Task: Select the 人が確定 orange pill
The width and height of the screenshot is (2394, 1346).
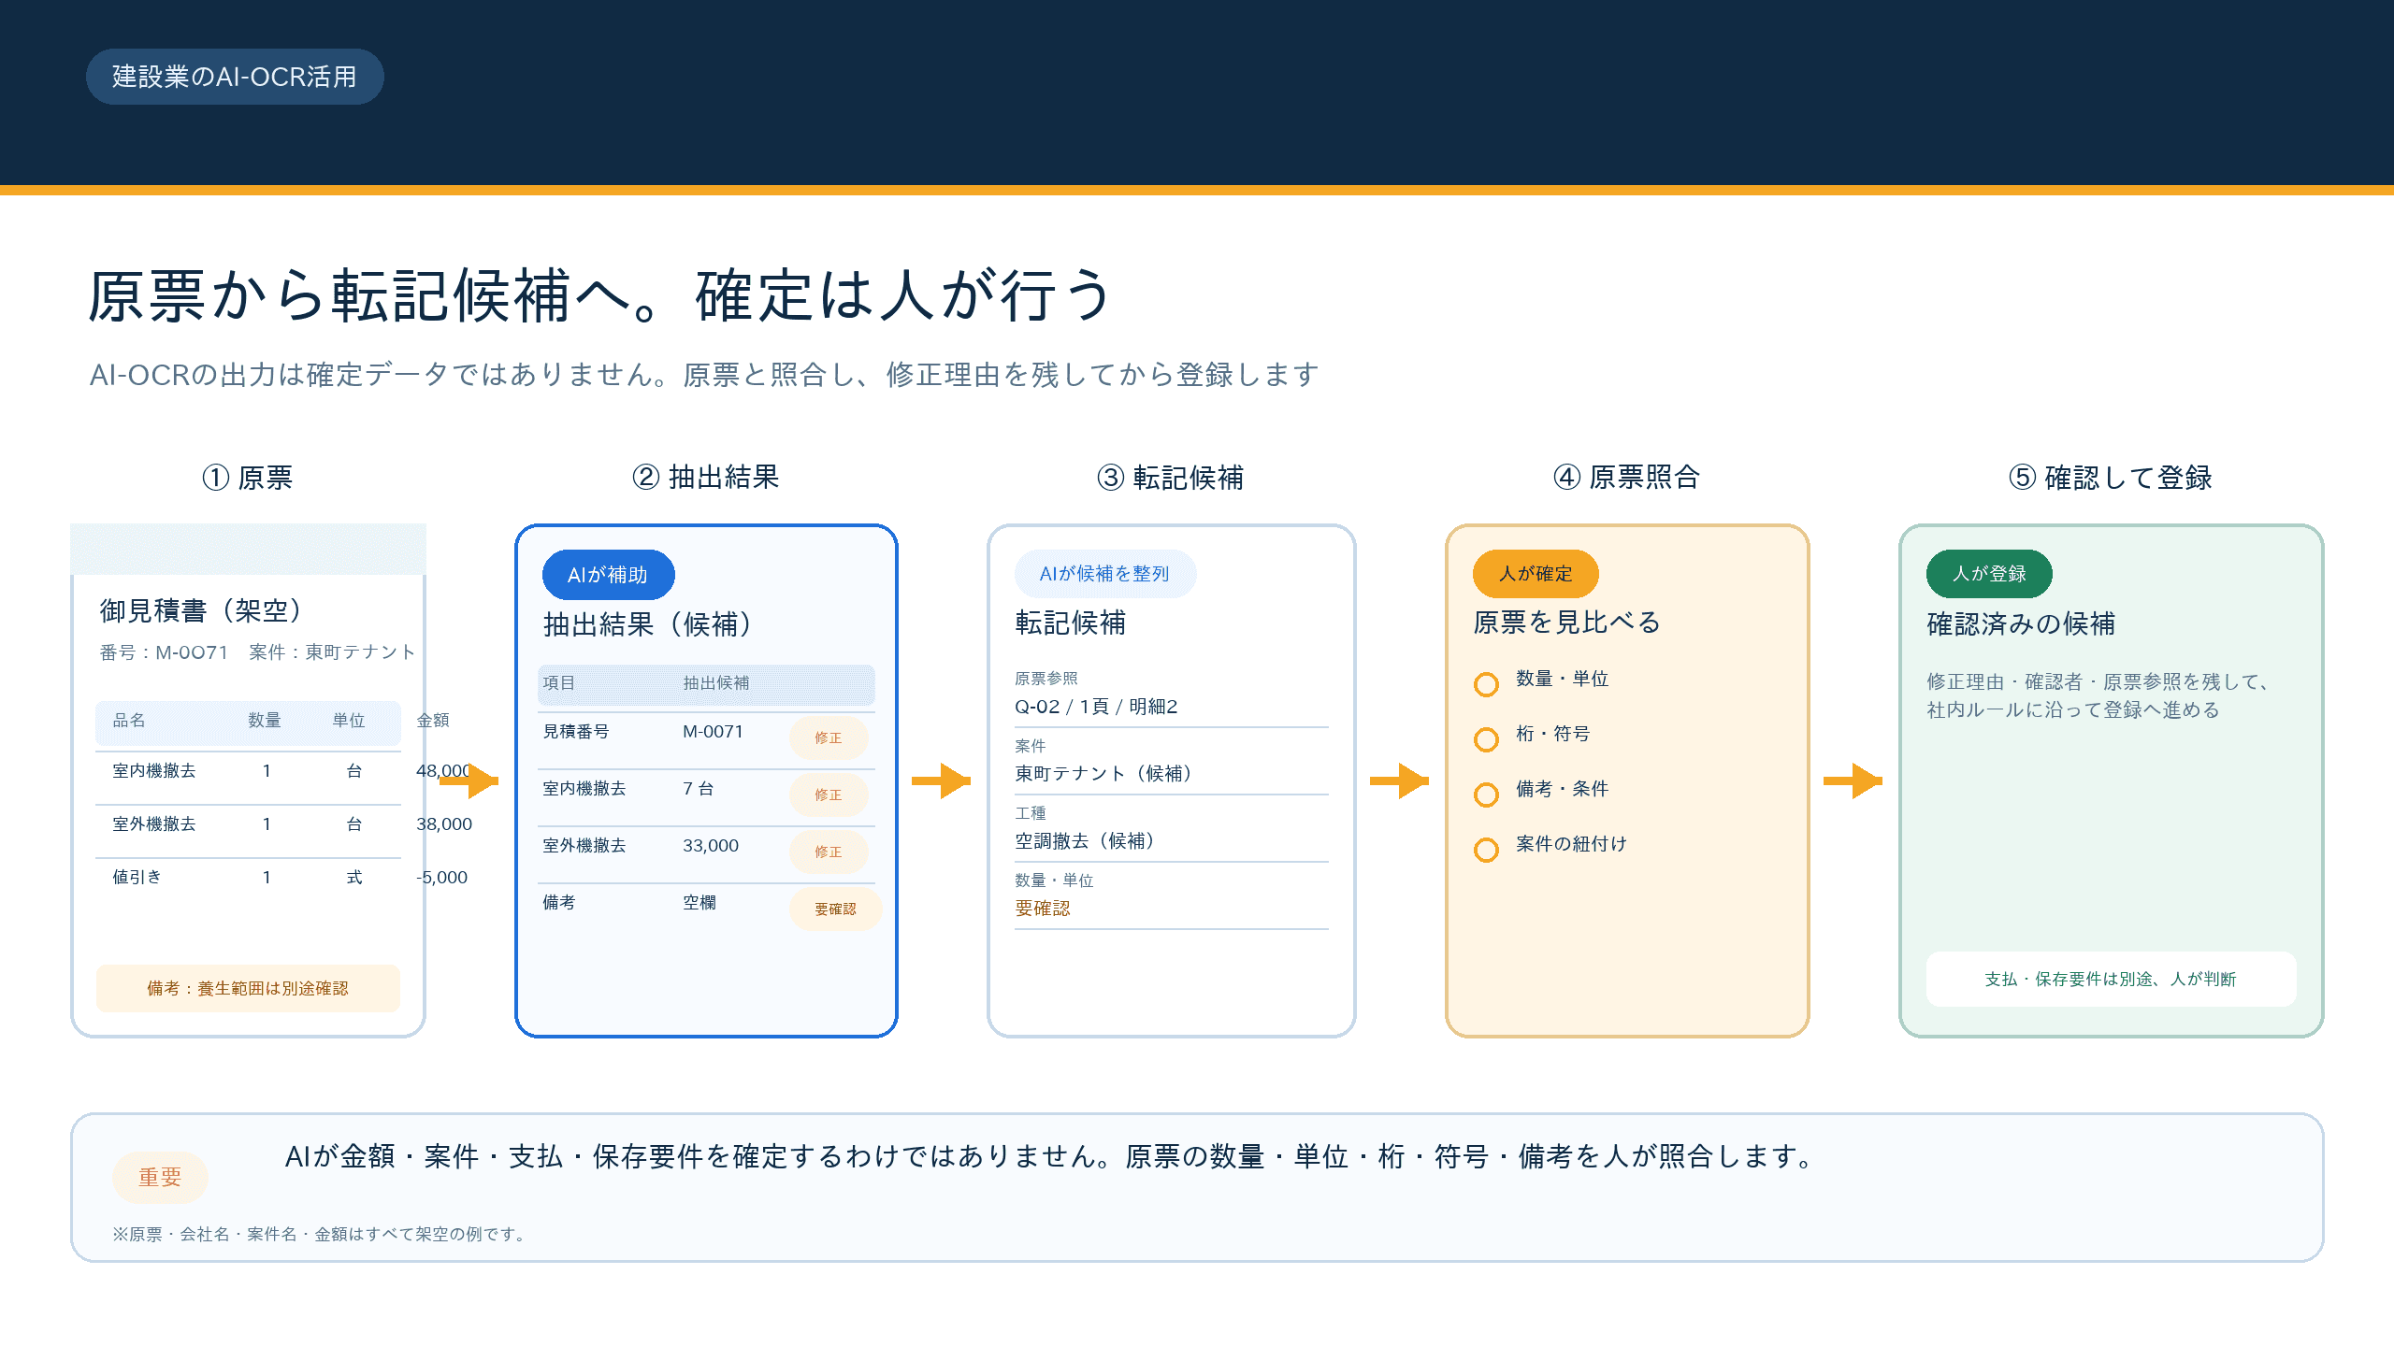Action: point(1536,574)
